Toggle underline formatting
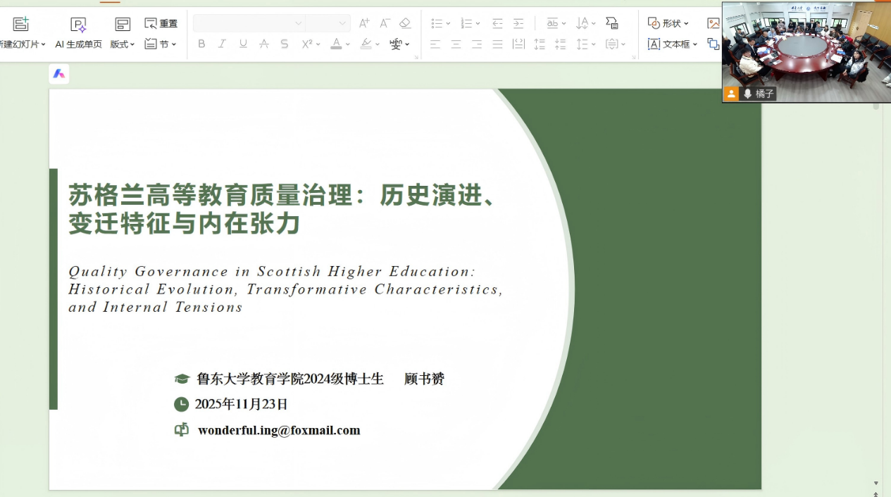The height and width of the screenshot is (497, 891). tap(243, 44)
